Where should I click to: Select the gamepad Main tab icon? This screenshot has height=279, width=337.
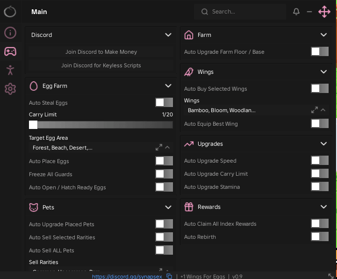point(10,51)
